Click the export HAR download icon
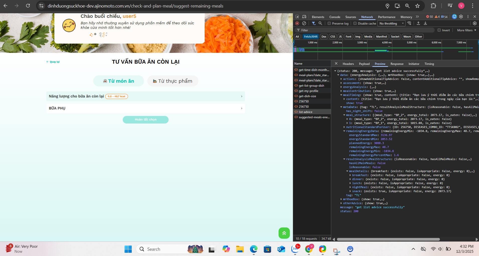Image resolution: width=479 pixels, height=256 pixels. point(425,23)
